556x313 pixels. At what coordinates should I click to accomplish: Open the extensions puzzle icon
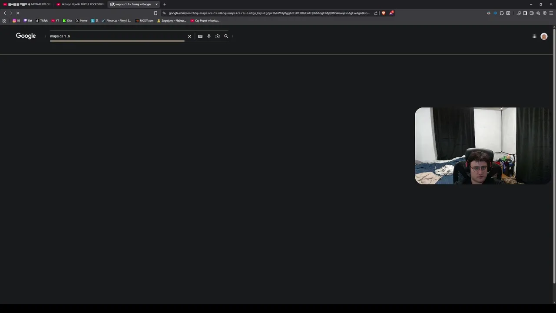point(502,13)
